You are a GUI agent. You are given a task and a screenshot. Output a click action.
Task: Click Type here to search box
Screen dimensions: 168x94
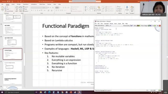coord(19,92)
